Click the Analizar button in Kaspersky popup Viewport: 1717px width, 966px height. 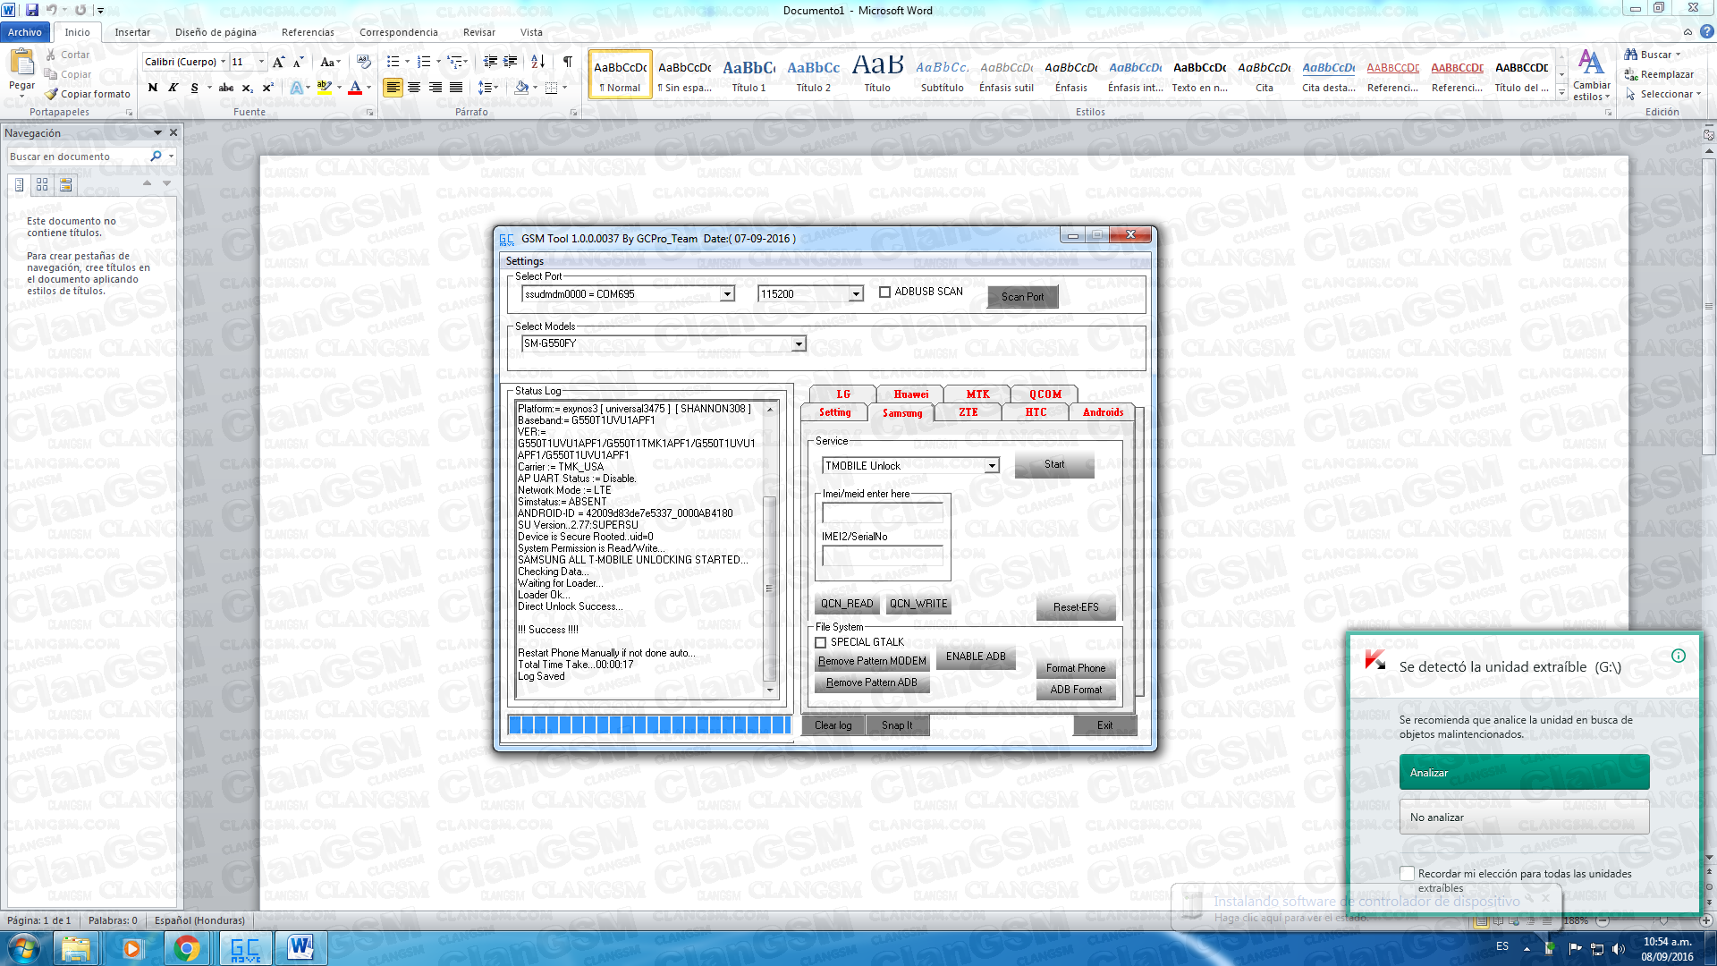(x=1524, y=773)
